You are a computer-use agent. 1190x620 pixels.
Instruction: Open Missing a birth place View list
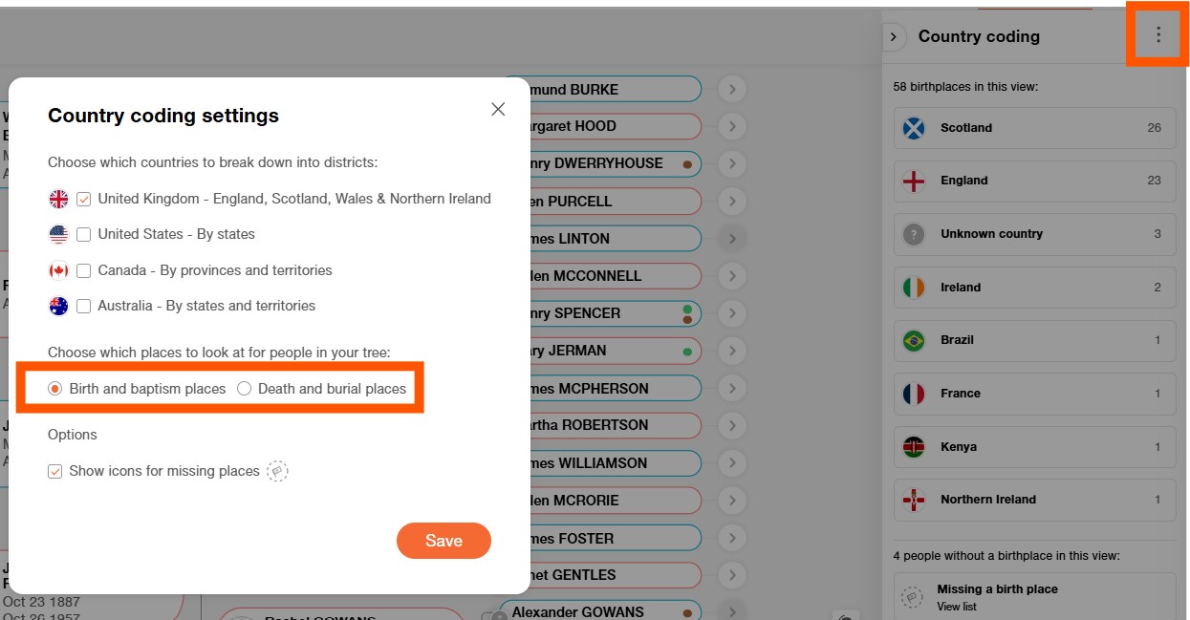(x=956, y=607)
